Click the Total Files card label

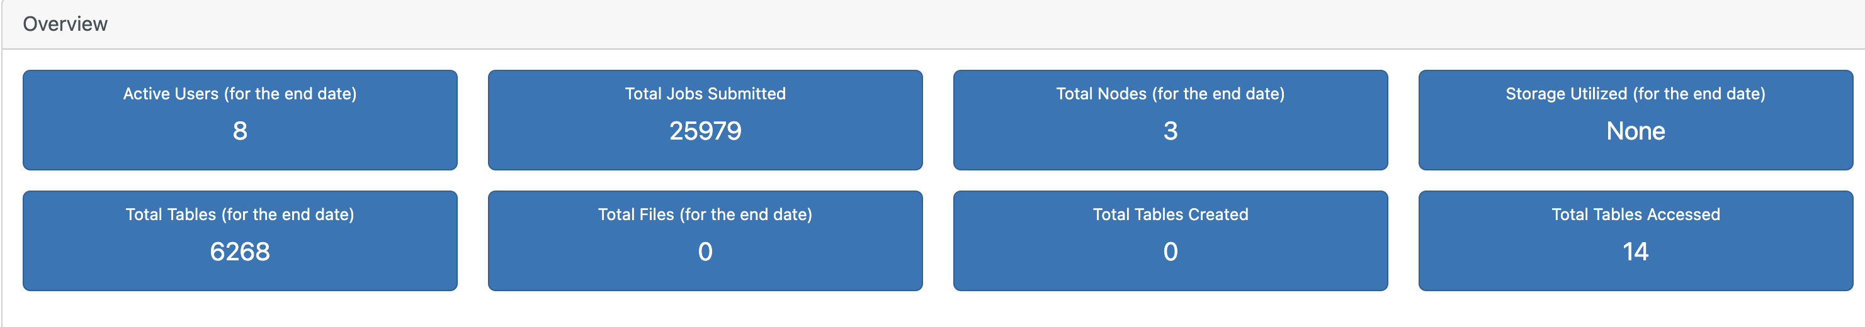(x=705, y=215)
